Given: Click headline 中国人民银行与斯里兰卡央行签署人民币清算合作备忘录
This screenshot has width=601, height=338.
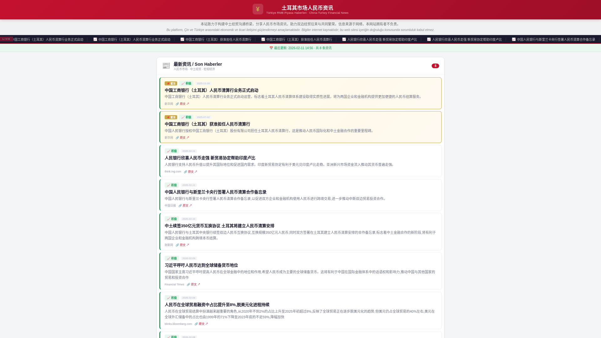Looking at the screenshot, I should (216, 192).
